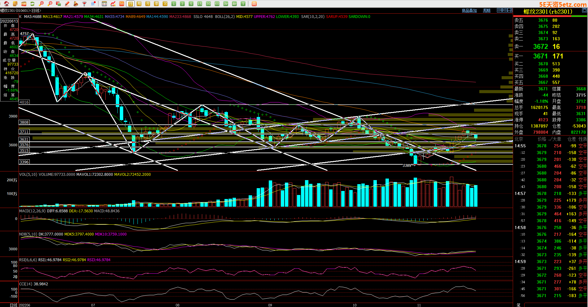
Task: Click the left arrow navigation icon
Action: [499, 10]
